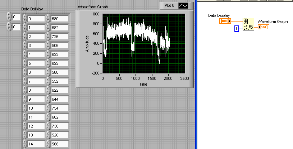
Task: Click the stepper beside the 532 value
Action: coord(48,81)
